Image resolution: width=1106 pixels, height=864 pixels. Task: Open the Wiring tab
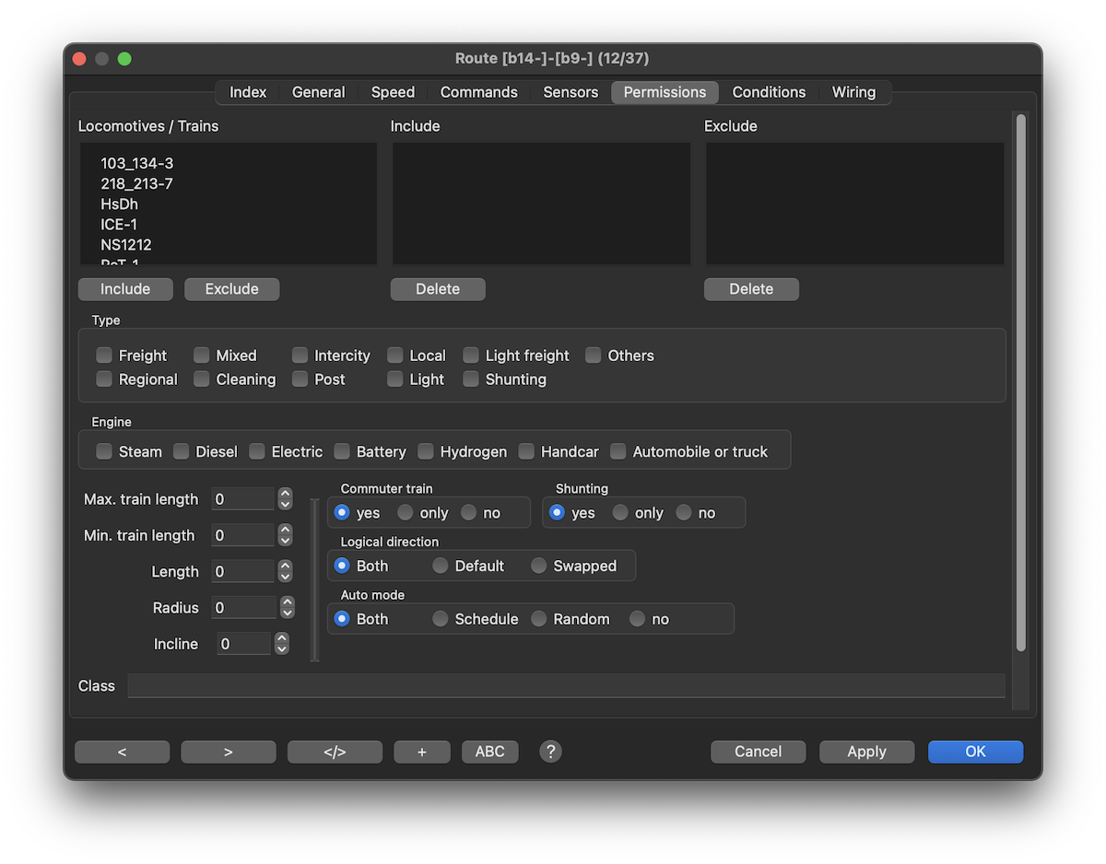(853, 92)
